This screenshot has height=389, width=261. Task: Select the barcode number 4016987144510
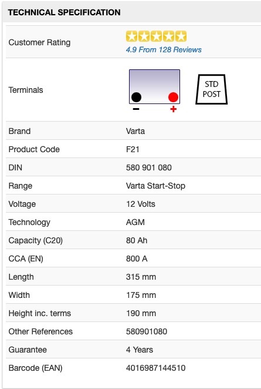tap(155, 368)
